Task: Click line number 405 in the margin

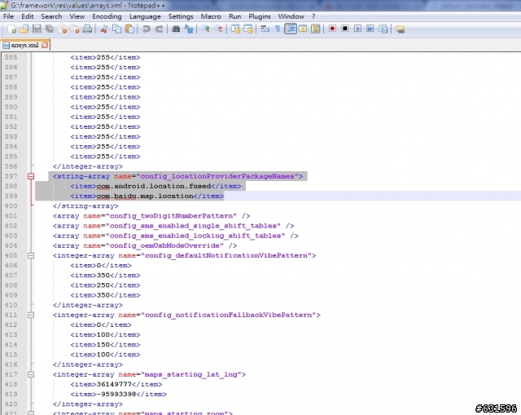Action: tap(11, 255)
